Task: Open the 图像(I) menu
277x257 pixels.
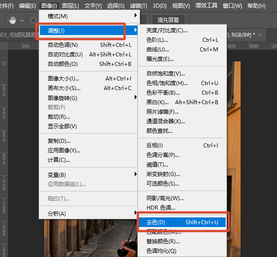Action: click(49, 6)
